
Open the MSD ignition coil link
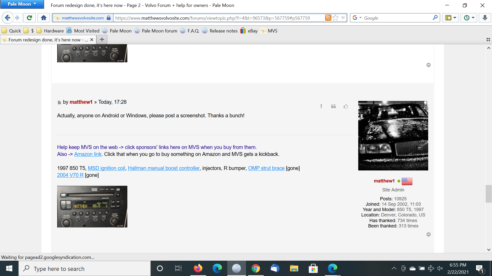[x=106, y=168]
